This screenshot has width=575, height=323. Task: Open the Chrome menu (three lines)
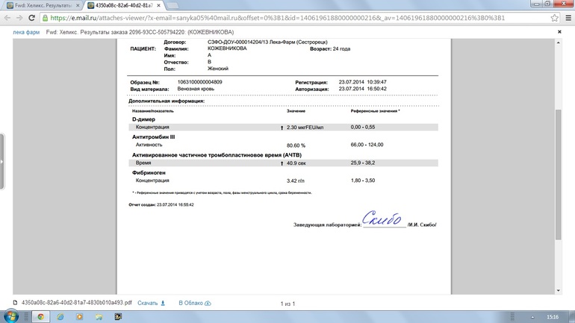tap(568, 18)
